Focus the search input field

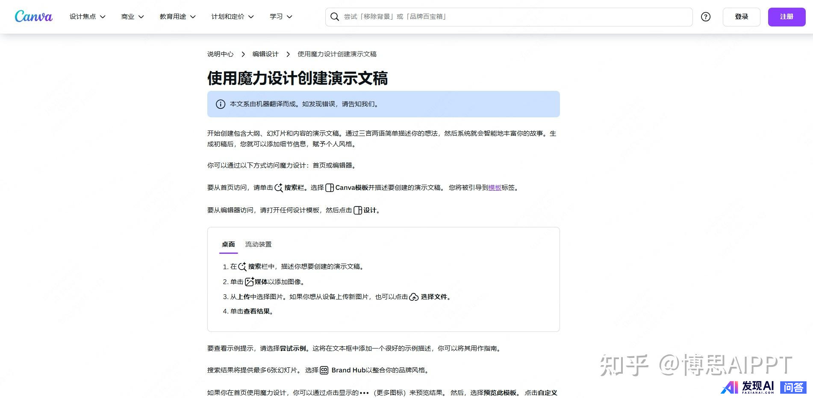513,17
